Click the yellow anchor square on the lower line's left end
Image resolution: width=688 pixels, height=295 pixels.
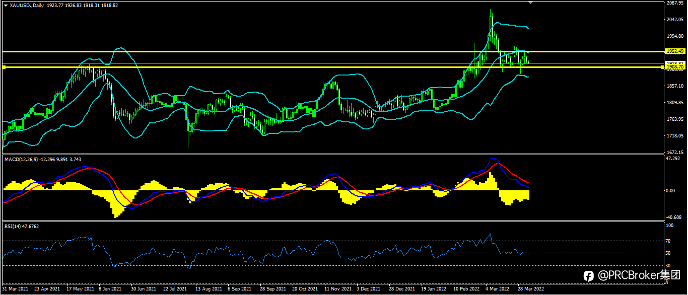click(4, 67)
